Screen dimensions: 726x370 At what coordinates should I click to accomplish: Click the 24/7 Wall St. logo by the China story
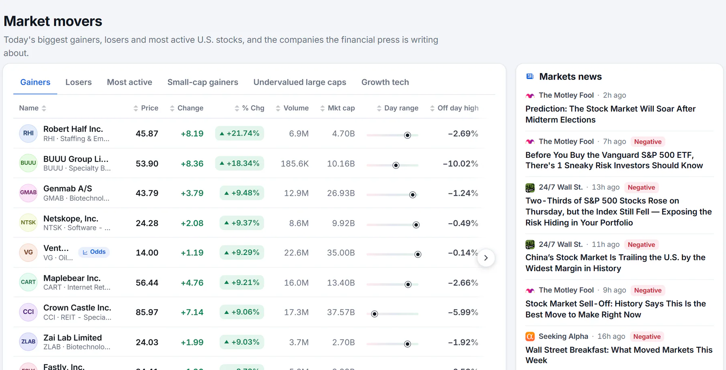[x=530, y=245]
